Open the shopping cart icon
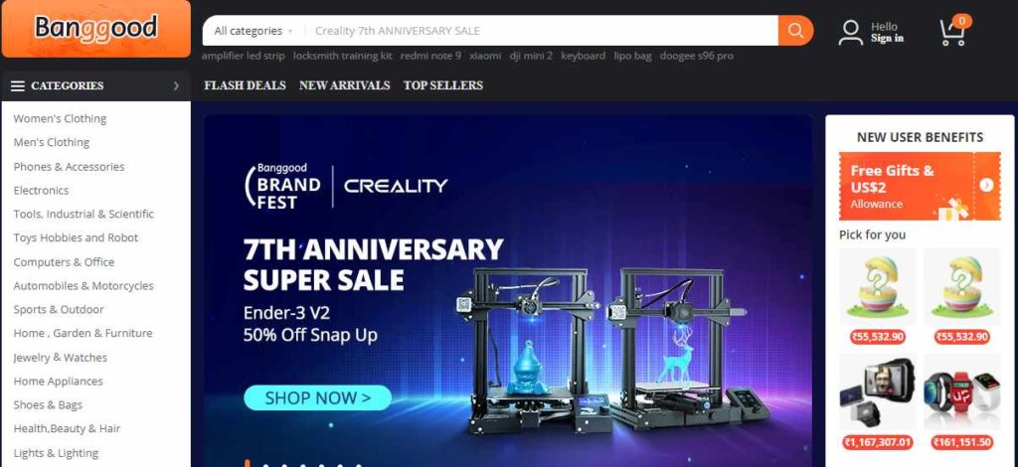 [x=953, y=31]
